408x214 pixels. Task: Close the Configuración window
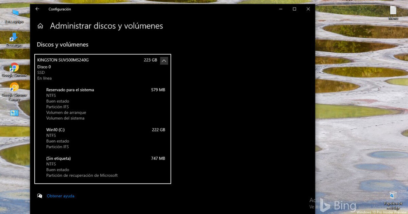point(308,9)
